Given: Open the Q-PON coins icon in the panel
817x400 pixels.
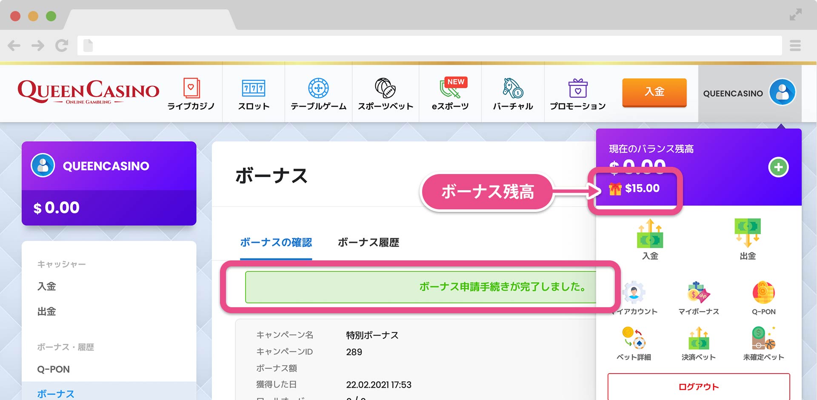Looking at the screenshot, I should 764,292.
